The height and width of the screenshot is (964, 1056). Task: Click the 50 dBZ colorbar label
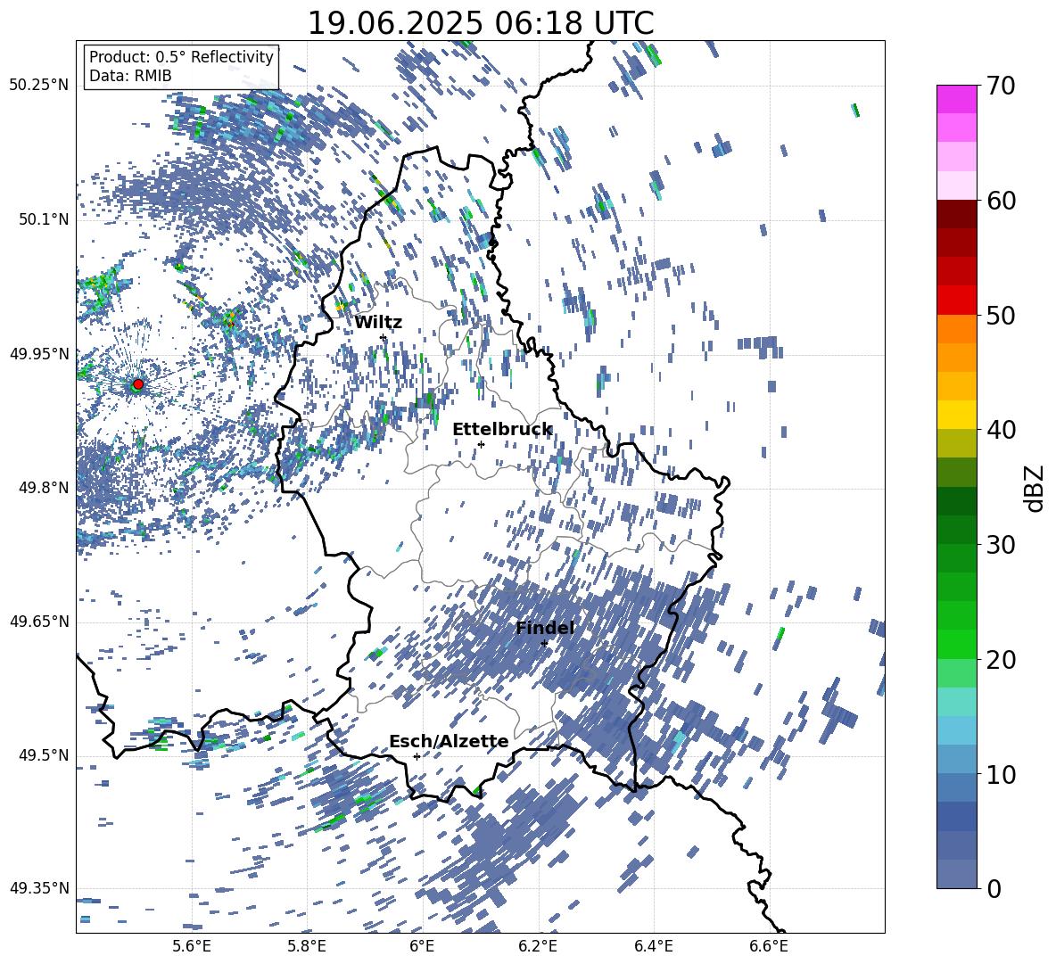tap(1000, 315)
